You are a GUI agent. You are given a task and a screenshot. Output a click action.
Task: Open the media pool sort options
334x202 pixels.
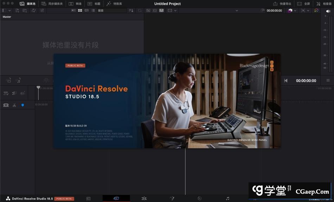[131, 11]
